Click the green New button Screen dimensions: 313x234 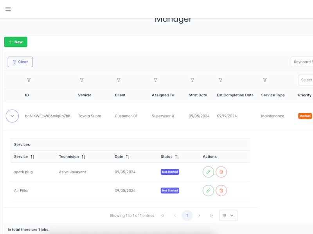(x=16, y=42)
